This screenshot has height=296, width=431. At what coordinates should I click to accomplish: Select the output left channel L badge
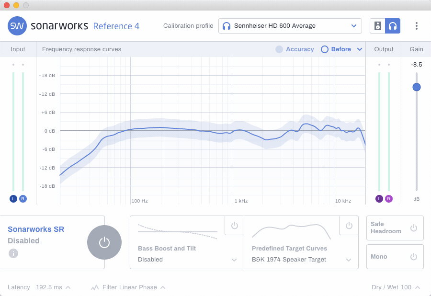coord(379,199)
